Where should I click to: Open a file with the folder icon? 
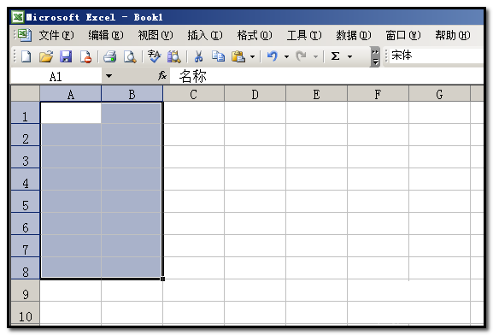click(x=46, y=57)
